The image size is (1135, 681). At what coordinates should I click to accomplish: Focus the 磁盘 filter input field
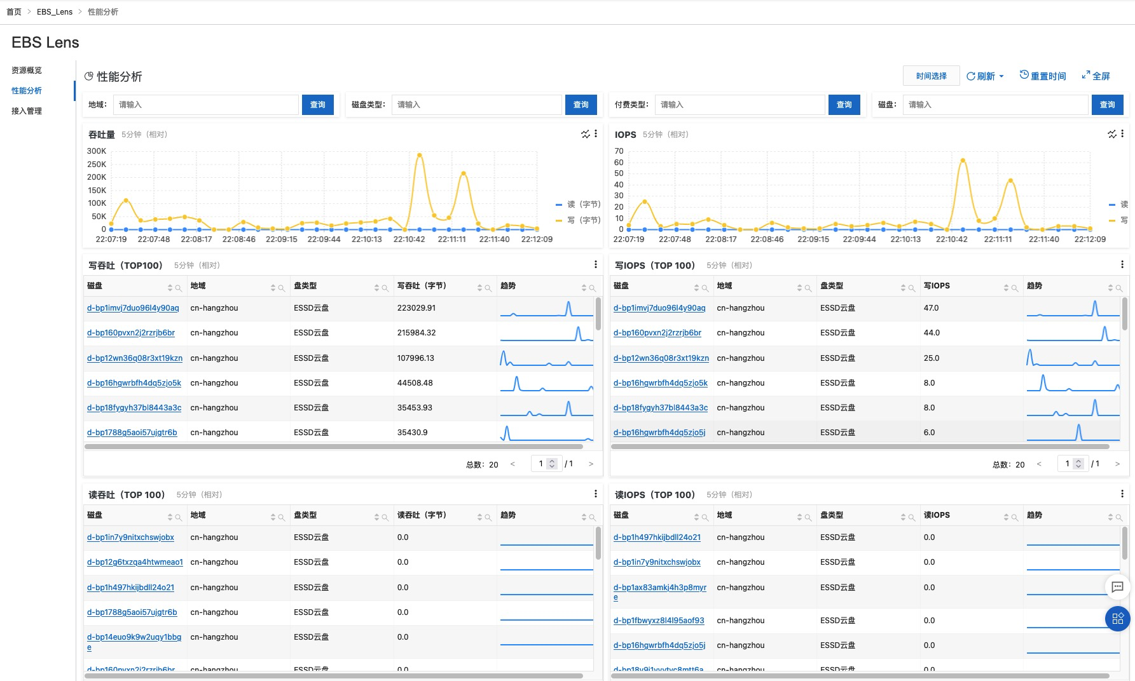(x=996, y=105)
